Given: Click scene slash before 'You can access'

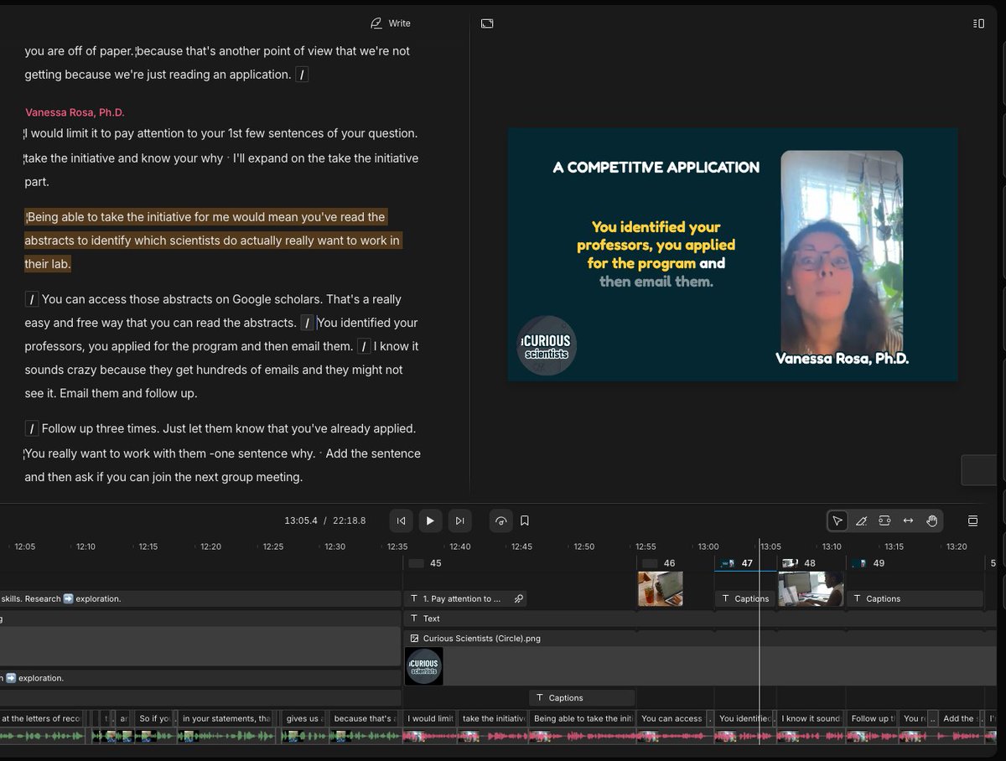Looking at the screenshot, I should coord(31,299).
